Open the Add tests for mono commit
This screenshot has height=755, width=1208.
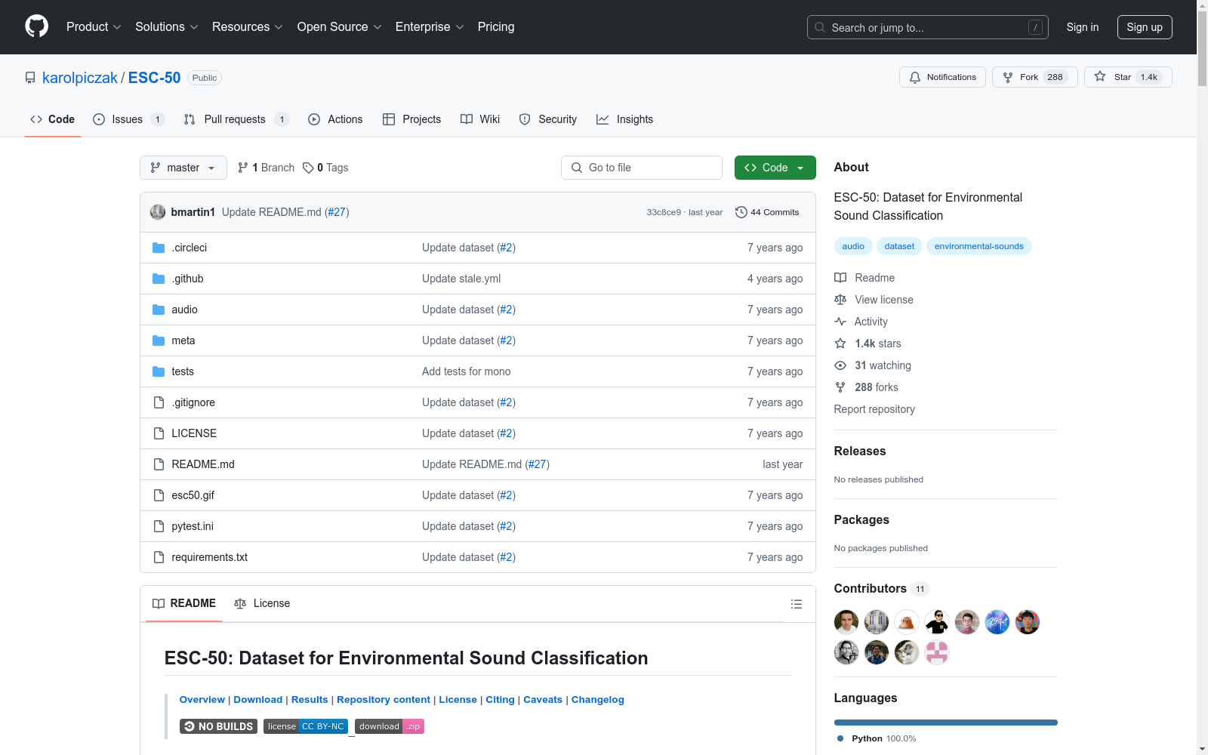[467, 371]
